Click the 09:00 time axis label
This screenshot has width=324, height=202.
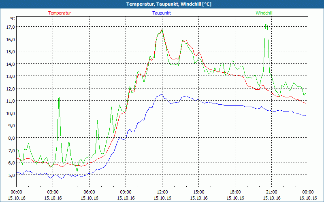coord(126,192)
